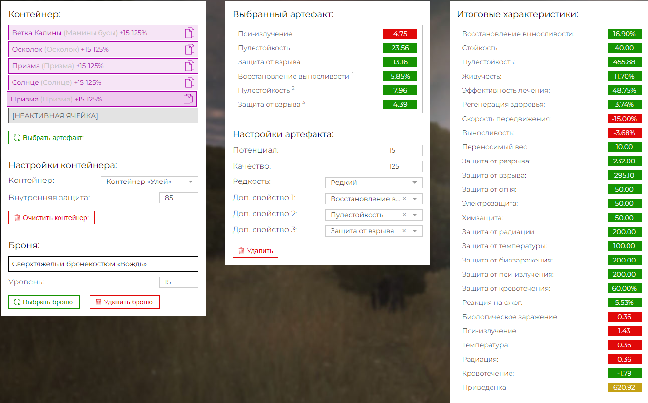This screenshot has width=648, height=403.
Task: Click the Удалить броню button
Action: point(125,302)
